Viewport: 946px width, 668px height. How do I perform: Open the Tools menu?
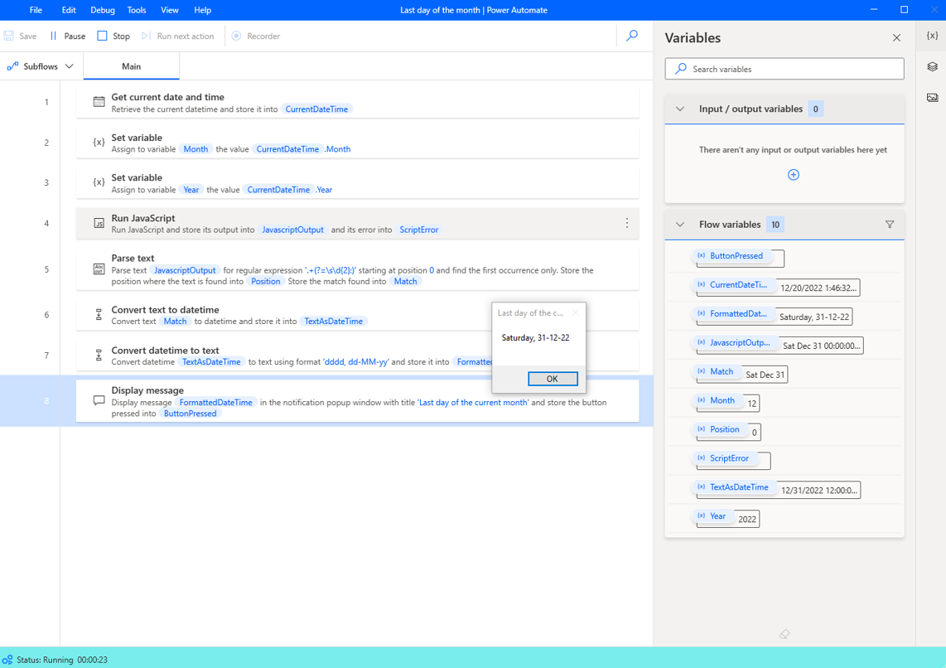coord(136,10)
